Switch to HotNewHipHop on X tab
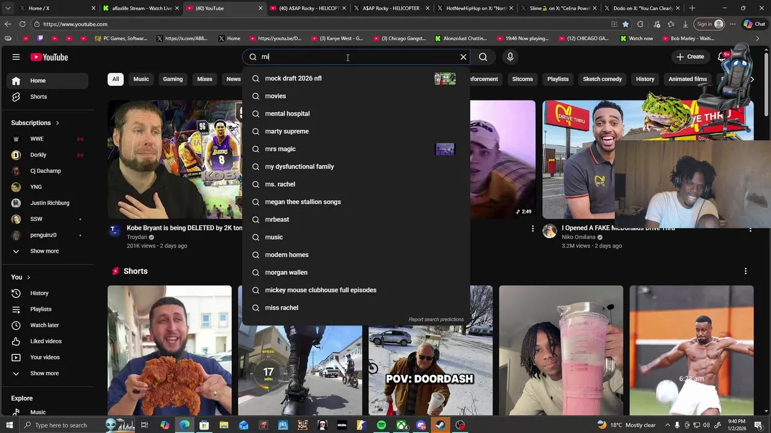 click(x=476, y=8)
